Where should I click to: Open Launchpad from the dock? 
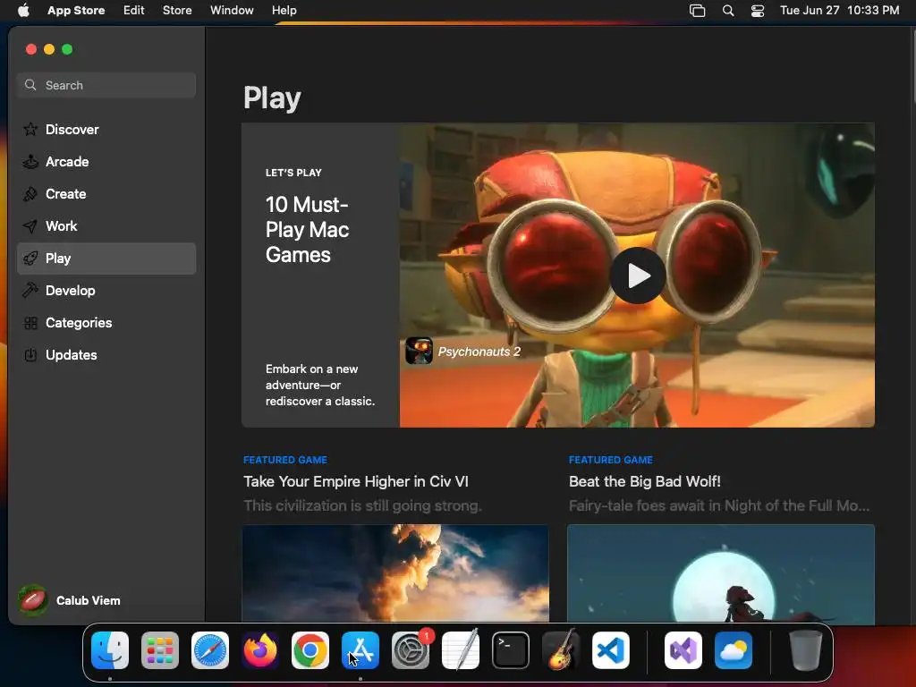click(160, 650)
